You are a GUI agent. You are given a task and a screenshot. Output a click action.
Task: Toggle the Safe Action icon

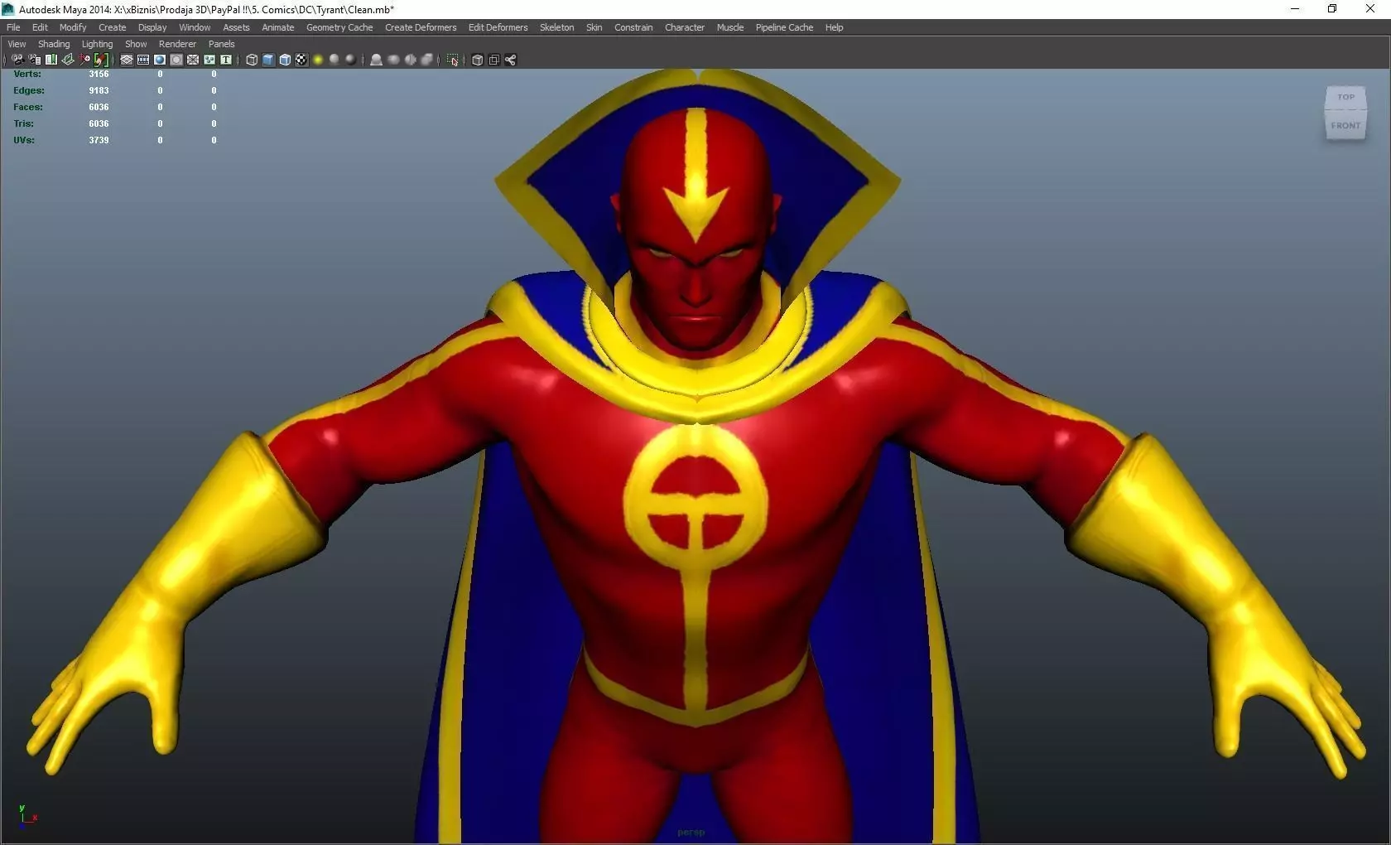(209, 60)
